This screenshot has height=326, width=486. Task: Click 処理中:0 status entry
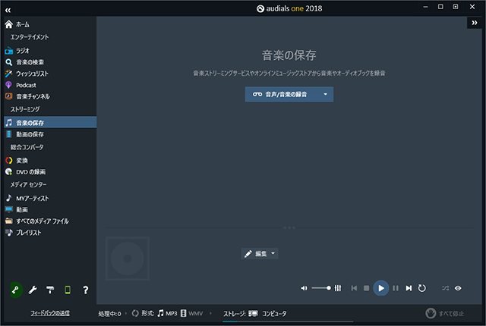[109, 314]
